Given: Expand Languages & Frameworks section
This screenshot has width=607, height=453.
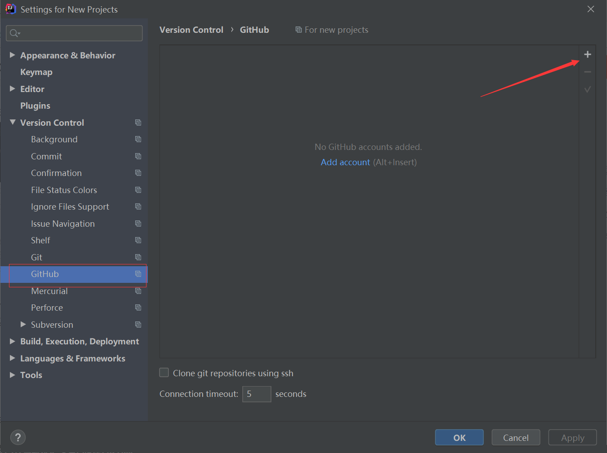Looking at the screenshot, I should (x=13, y=358).
